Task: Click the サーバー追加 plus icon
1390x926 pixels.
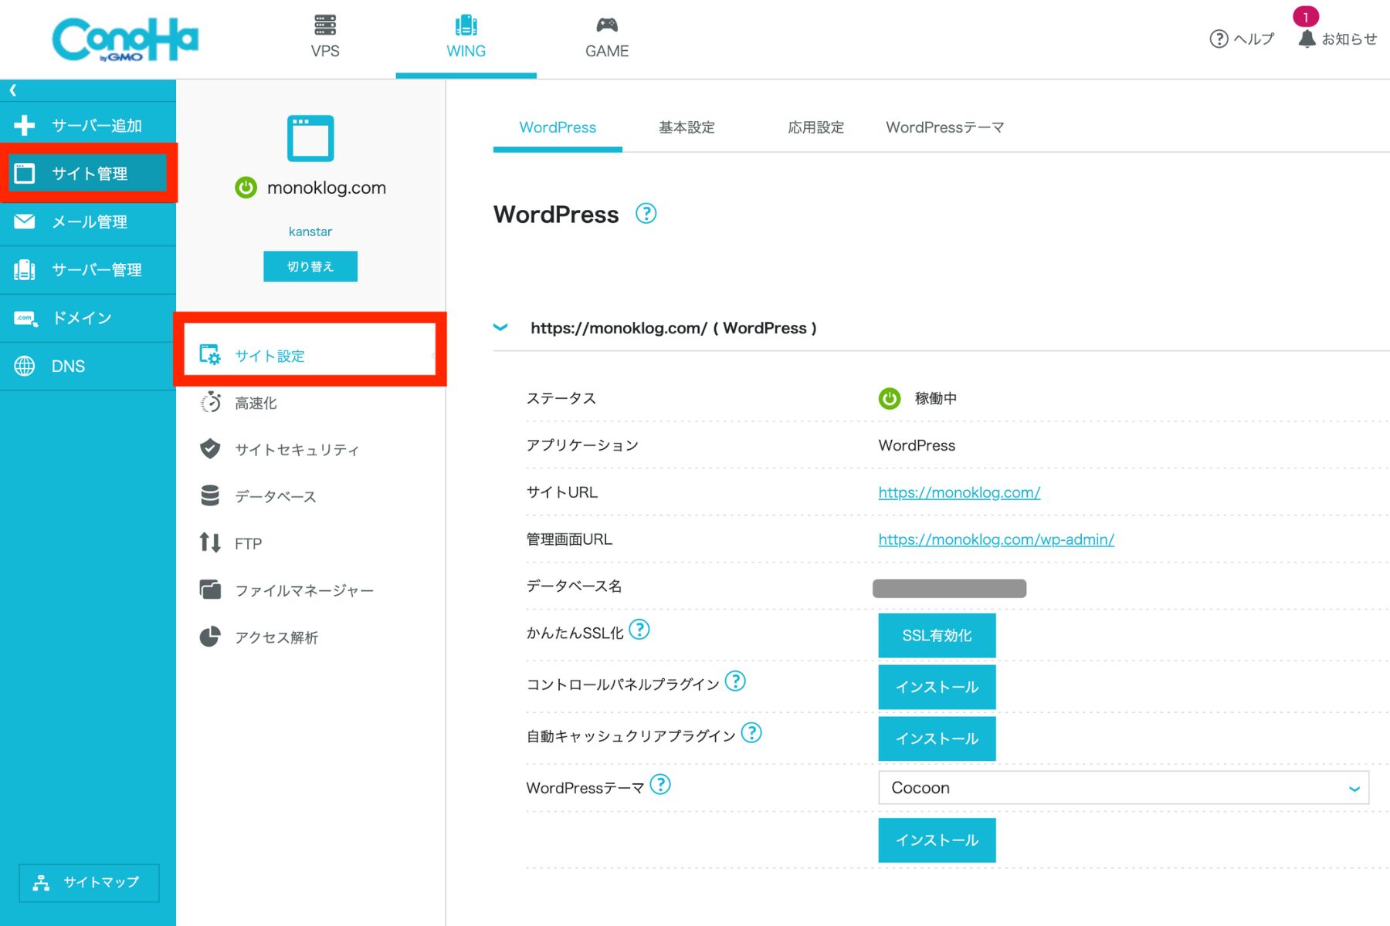Action: click(25, 125)
